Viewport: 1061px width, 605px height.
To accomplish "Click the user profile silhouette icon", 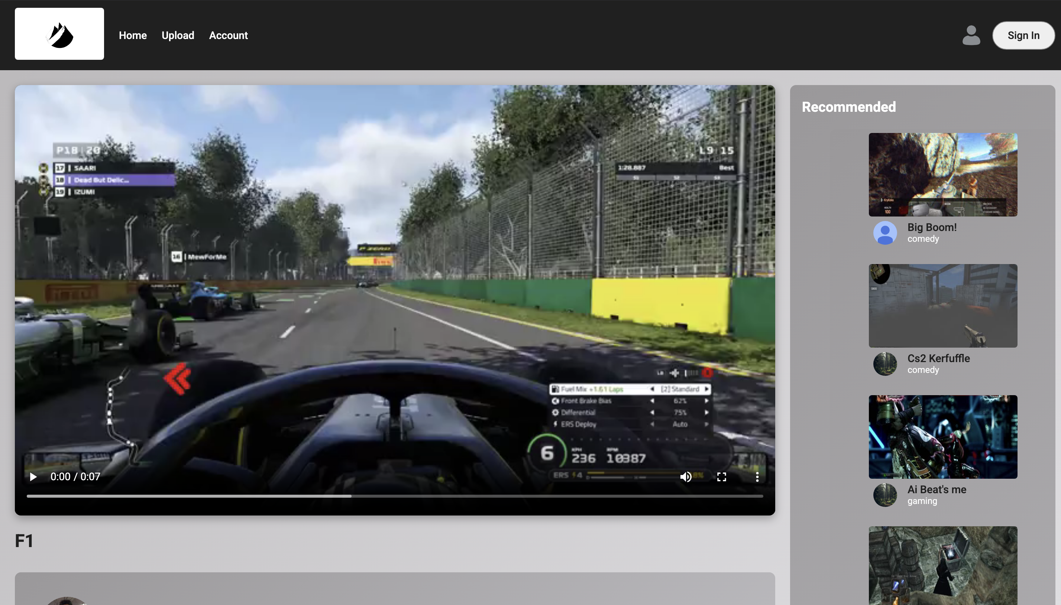I will pos(971,35).
